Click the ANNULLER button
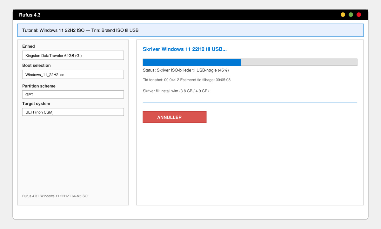This screenshot has height=229, width=381. click(175, 117)
